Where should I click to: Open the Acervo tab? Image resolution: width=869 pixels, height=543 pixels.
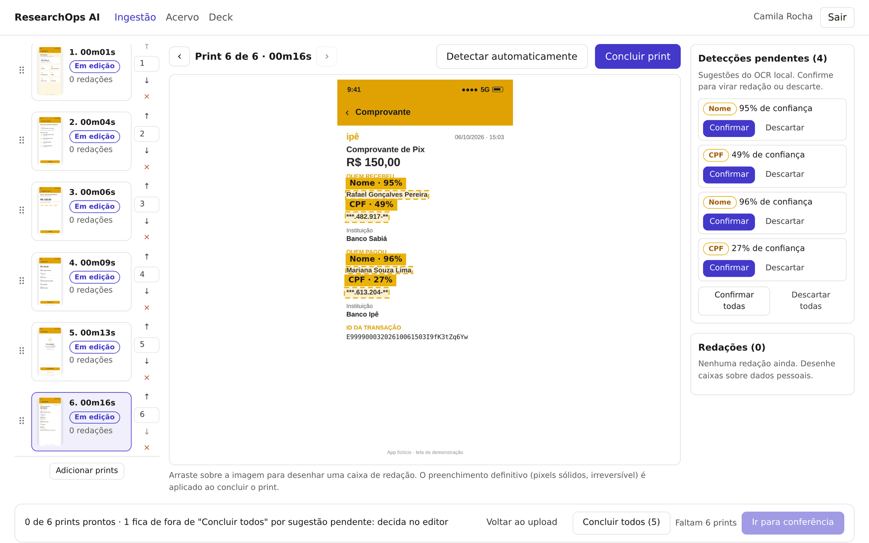pos(182,17)
